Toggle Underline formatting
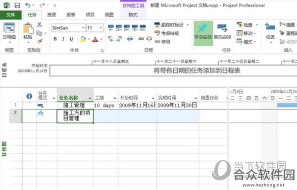This screenshot has height=190, width=297. pos(71,39)
